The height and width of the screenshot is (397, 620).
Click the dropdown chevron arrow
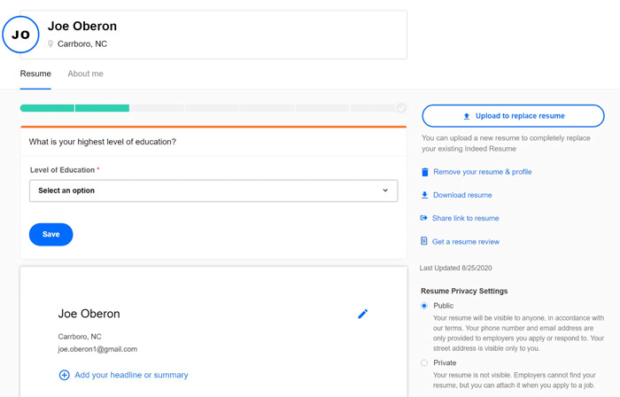coord(385,191)
